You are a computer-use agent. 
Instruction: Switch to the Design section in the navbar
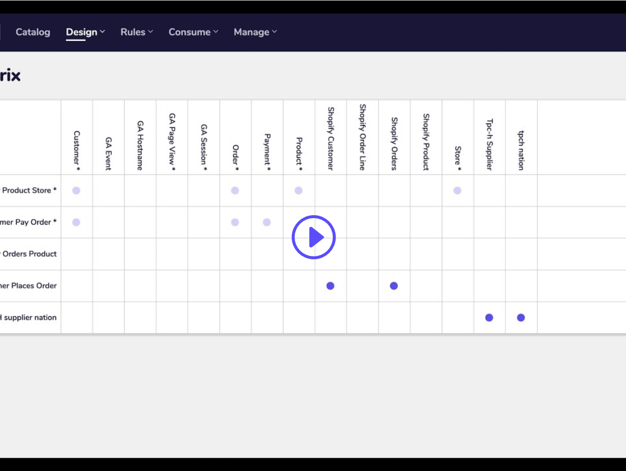81,32
